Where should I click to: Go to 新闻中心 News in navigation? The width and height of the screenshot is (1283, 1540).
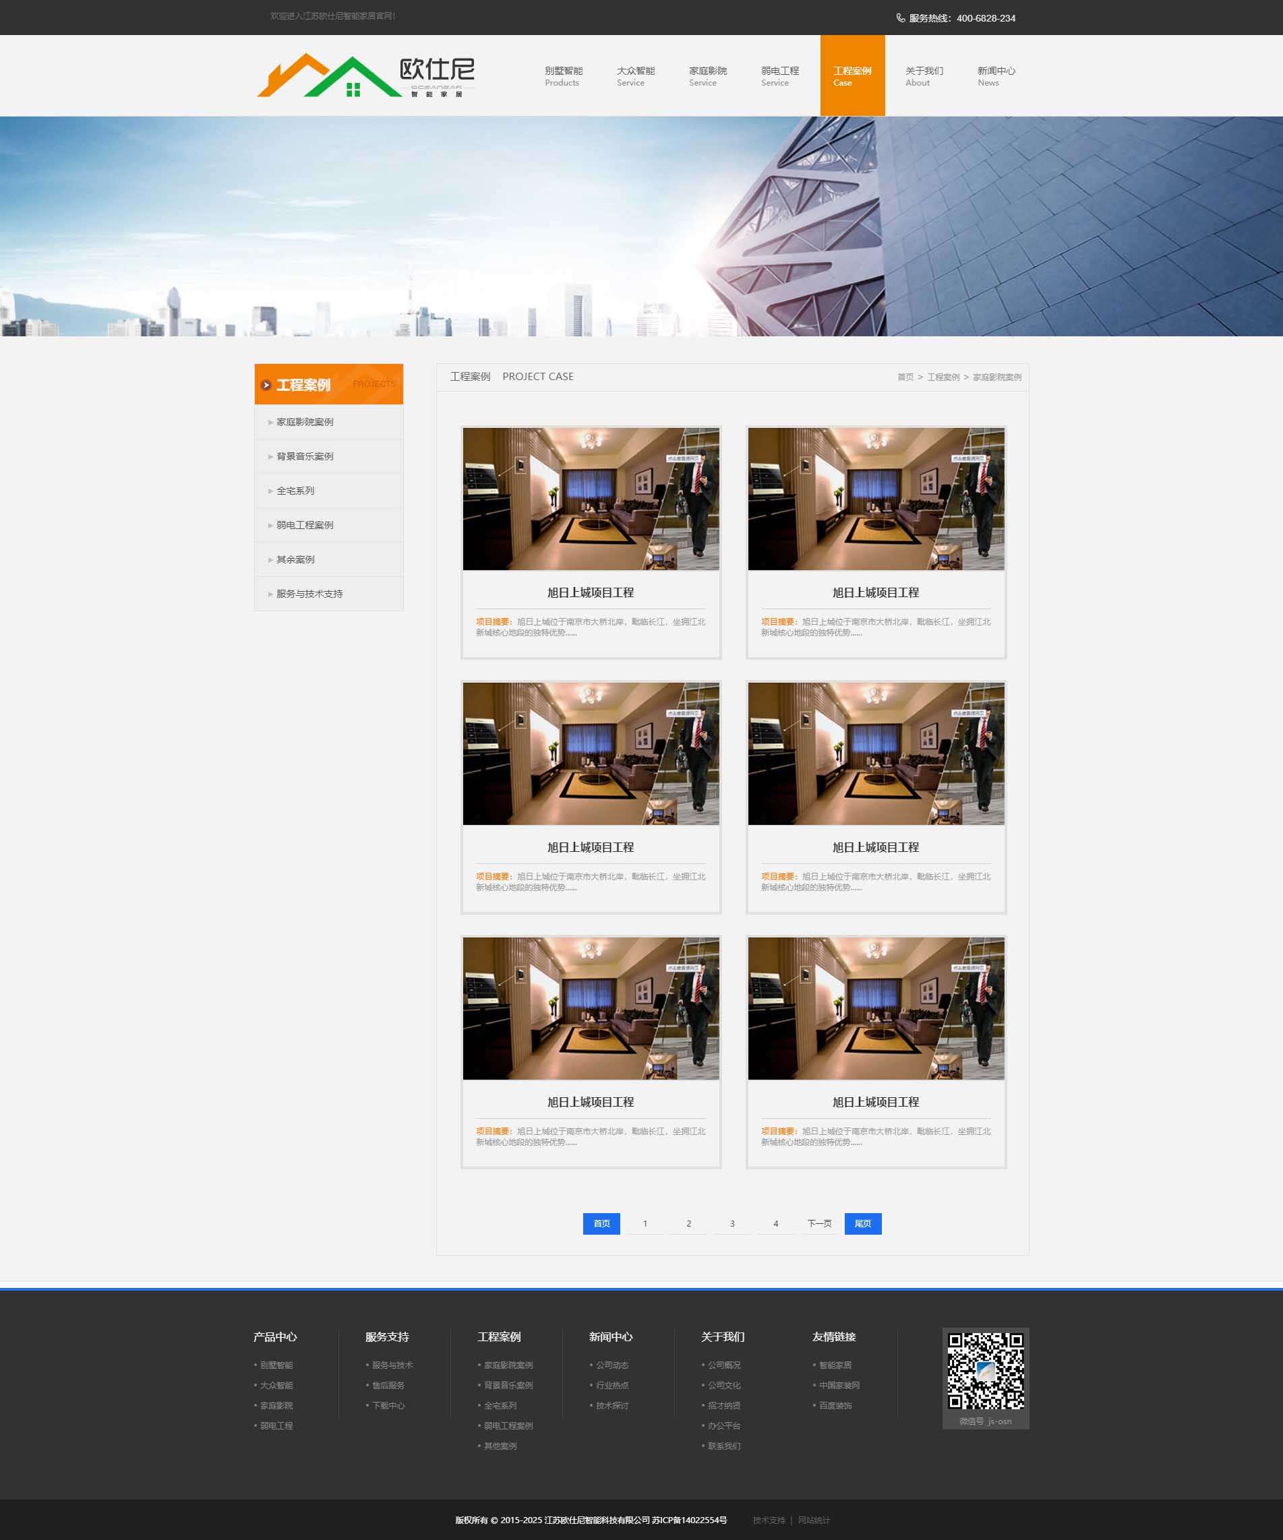click(995, 75)
